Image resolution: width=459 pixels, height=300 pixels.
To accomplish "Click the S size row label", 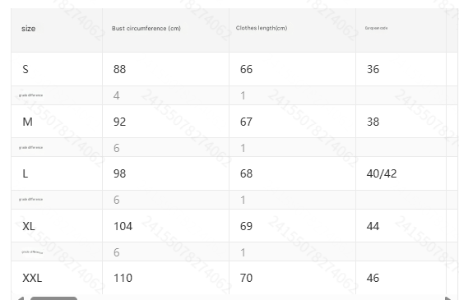I will pos(25,69).
